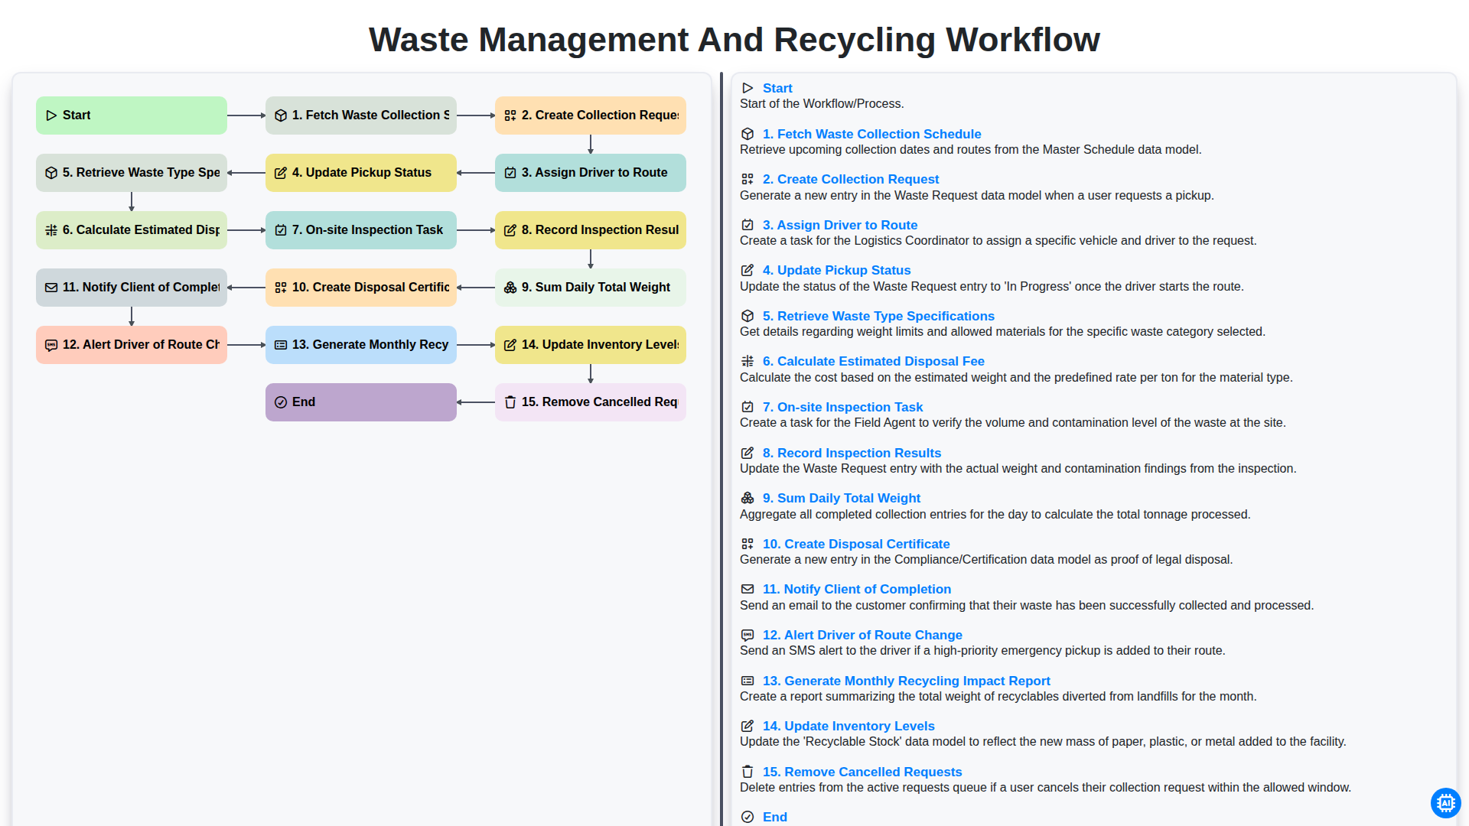This screenshot has height=826, width=1469.
Task: Open the 10. Create Disposal Certificate link
Action: (856, 544)
